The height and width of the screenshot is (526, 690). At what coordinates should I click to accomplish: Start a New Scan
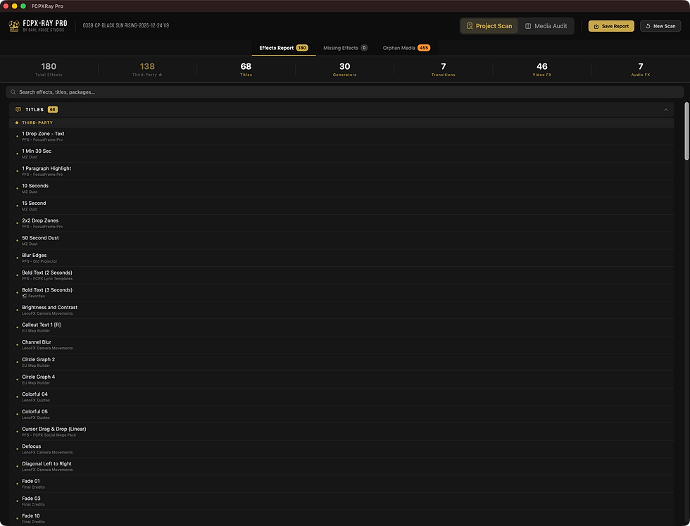point(660,27)
